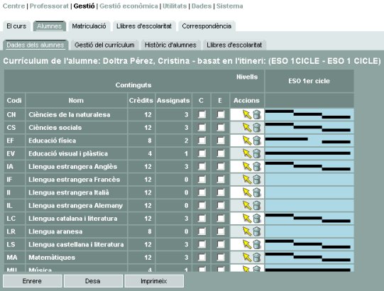Viewport: 384px width, 291px height.
Task: Click the trash icon for Llengua estrangera Alemany
Action: (x=256, y=205)
